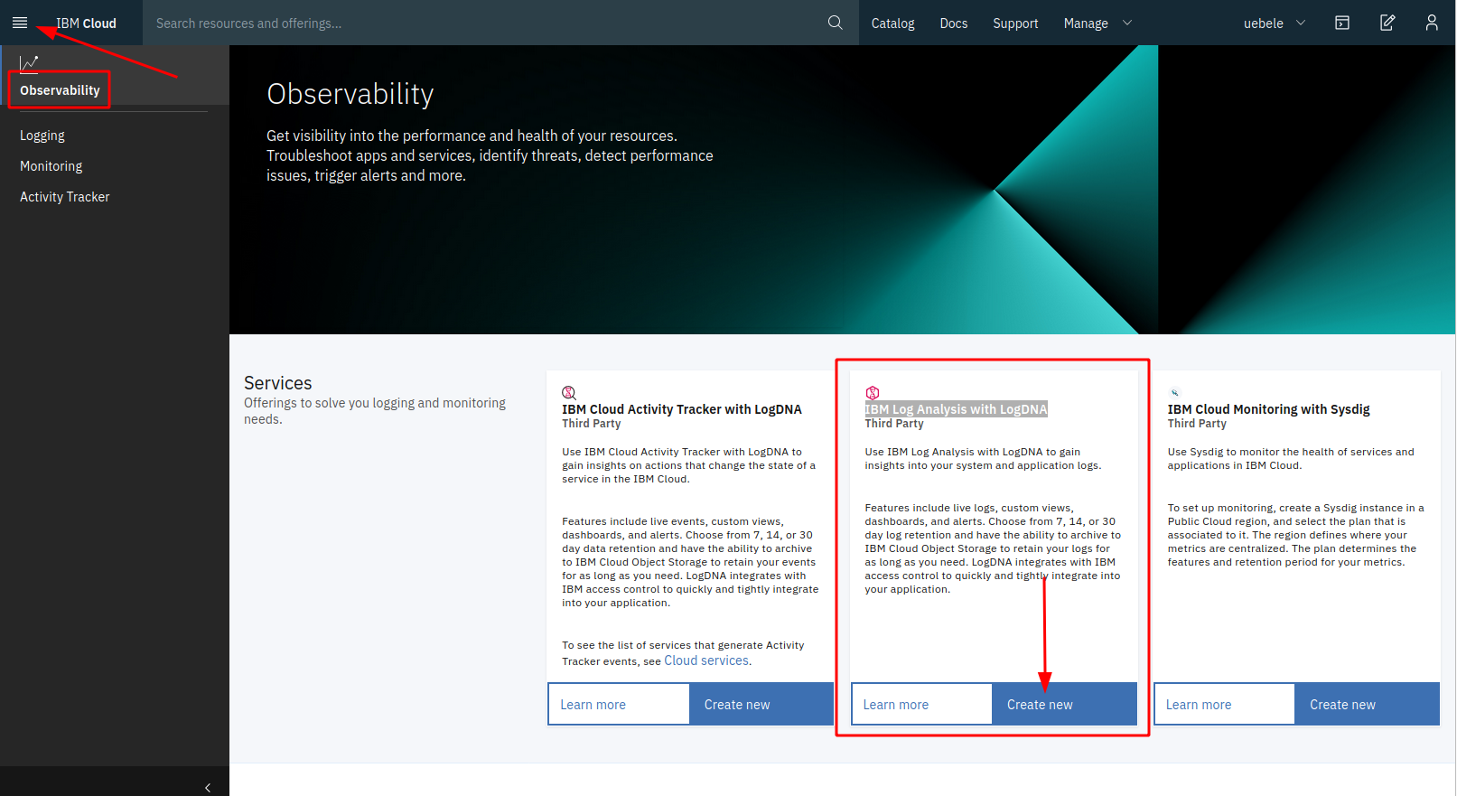Click Learn more for Monitoring with Sysdig

[x=1225, y=704]
